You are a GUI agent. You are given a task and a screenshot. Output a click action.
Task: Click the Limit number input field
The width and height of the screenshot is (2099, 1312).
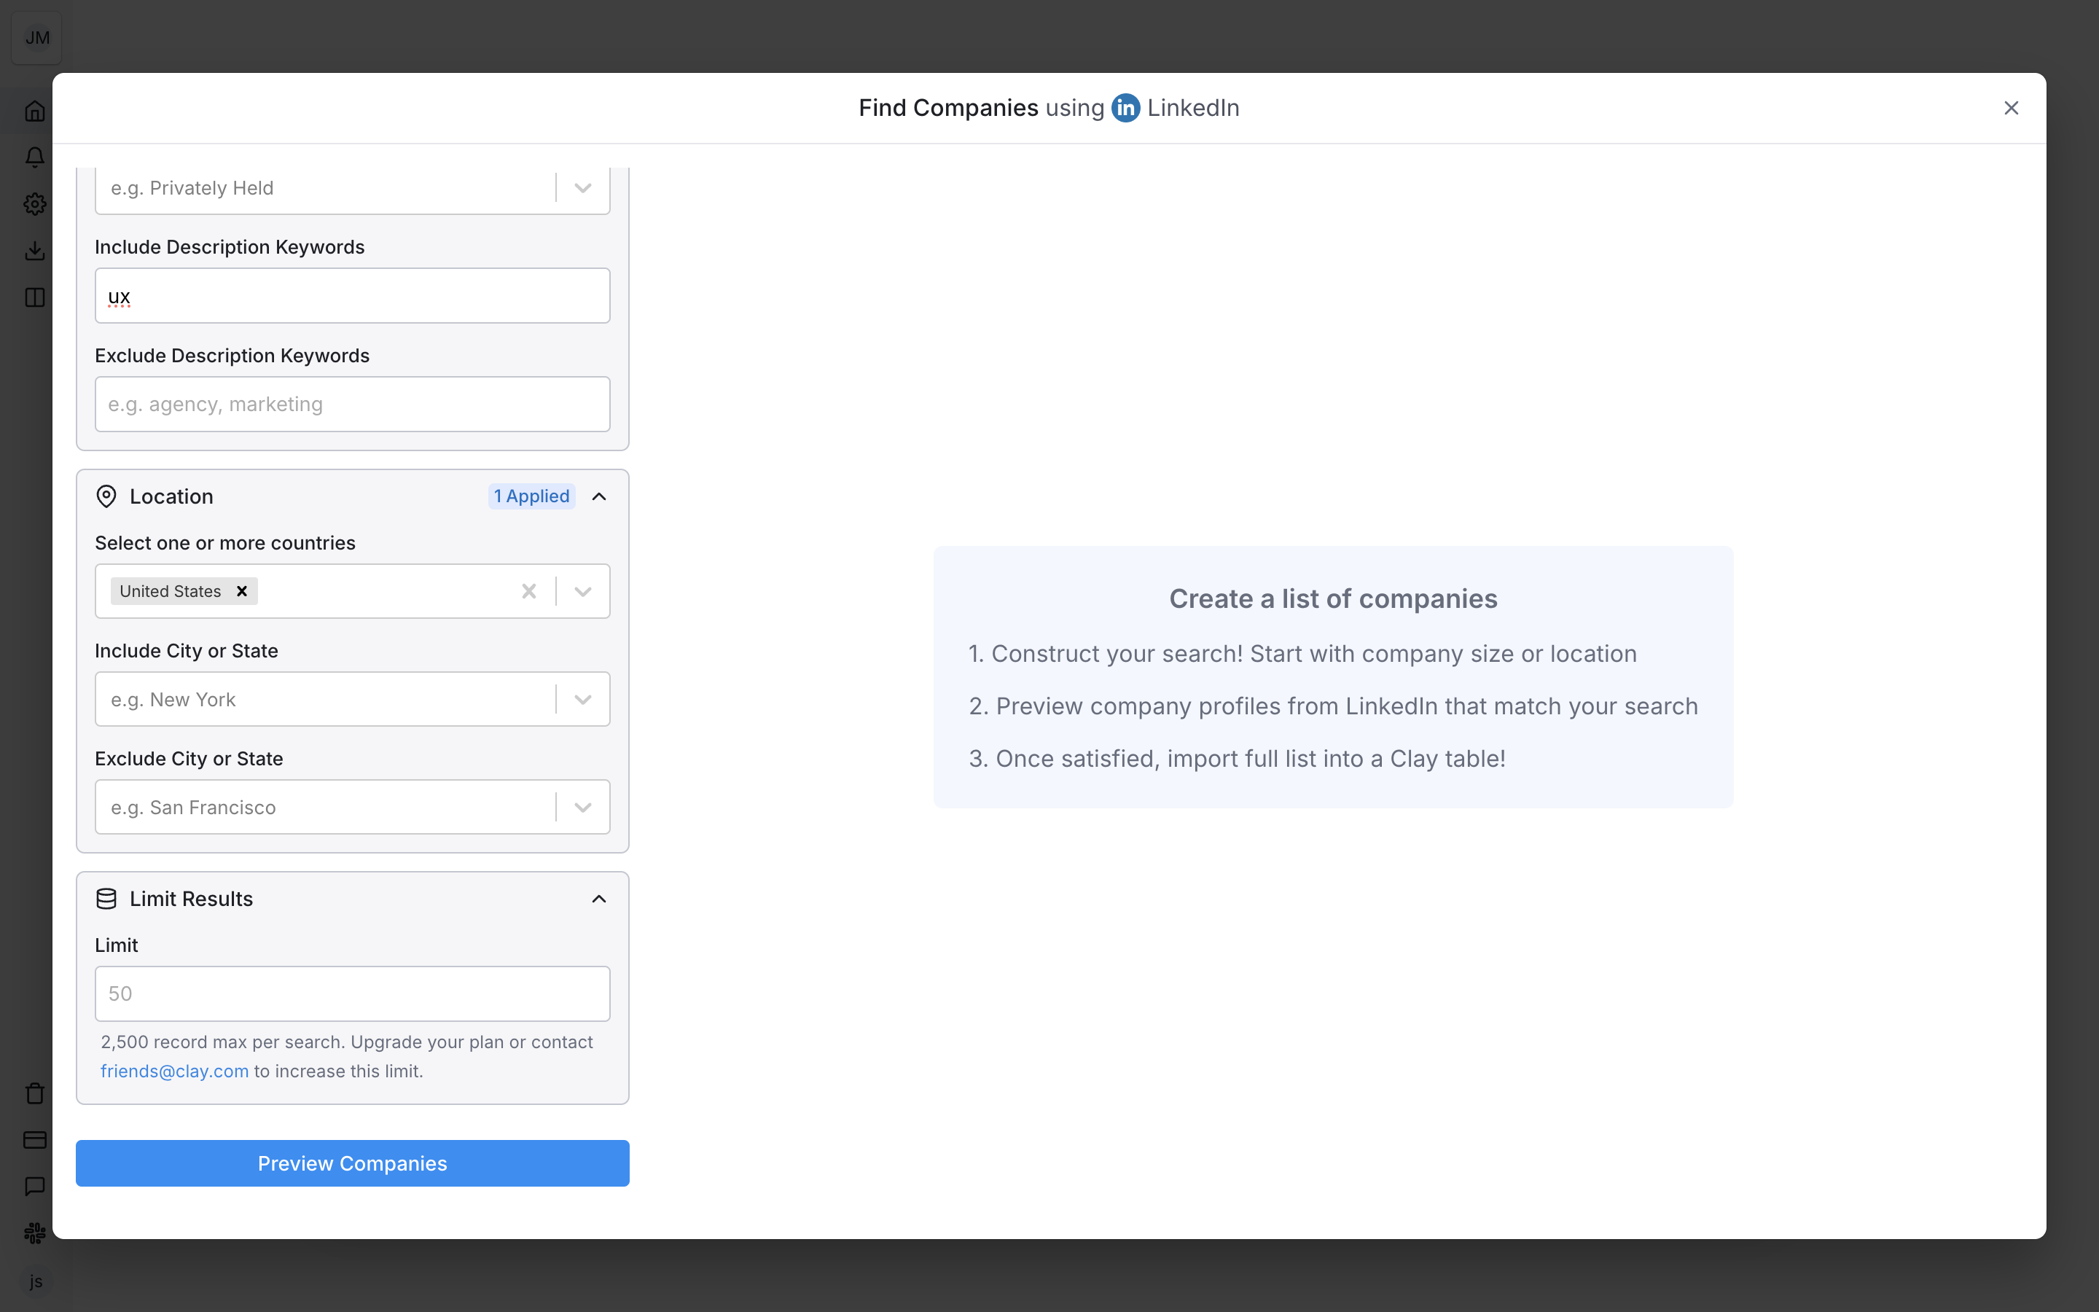coord(352,993)
